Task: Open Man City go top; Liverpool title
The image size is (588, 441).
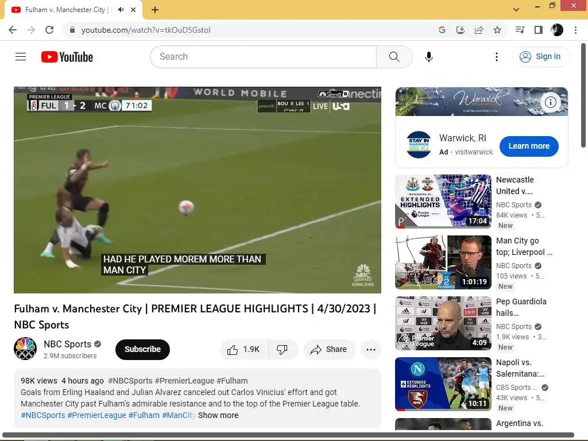Action: click(524, 246)
